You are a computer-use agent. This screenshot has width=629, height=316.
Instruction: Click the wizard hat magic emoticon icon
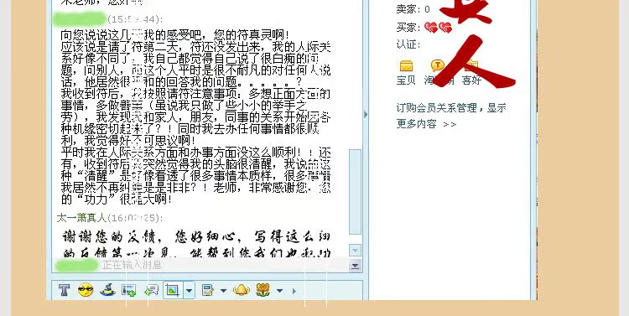coord(107,289)
